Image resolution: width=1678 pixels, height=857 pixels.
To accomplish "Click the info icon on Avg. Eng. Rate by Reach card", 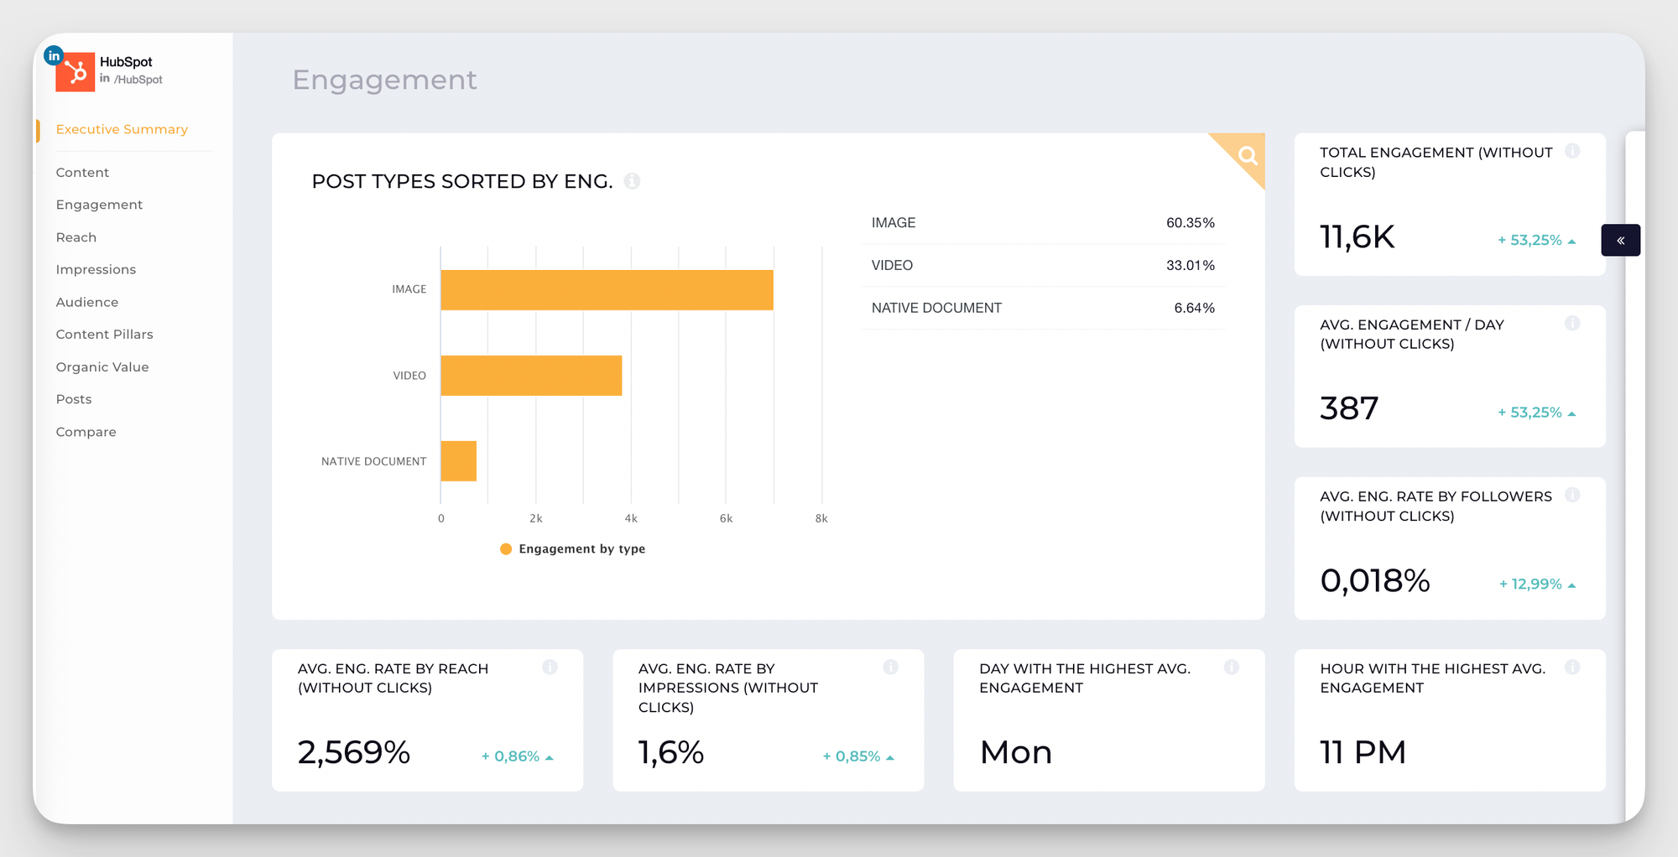I will point(550,667).
